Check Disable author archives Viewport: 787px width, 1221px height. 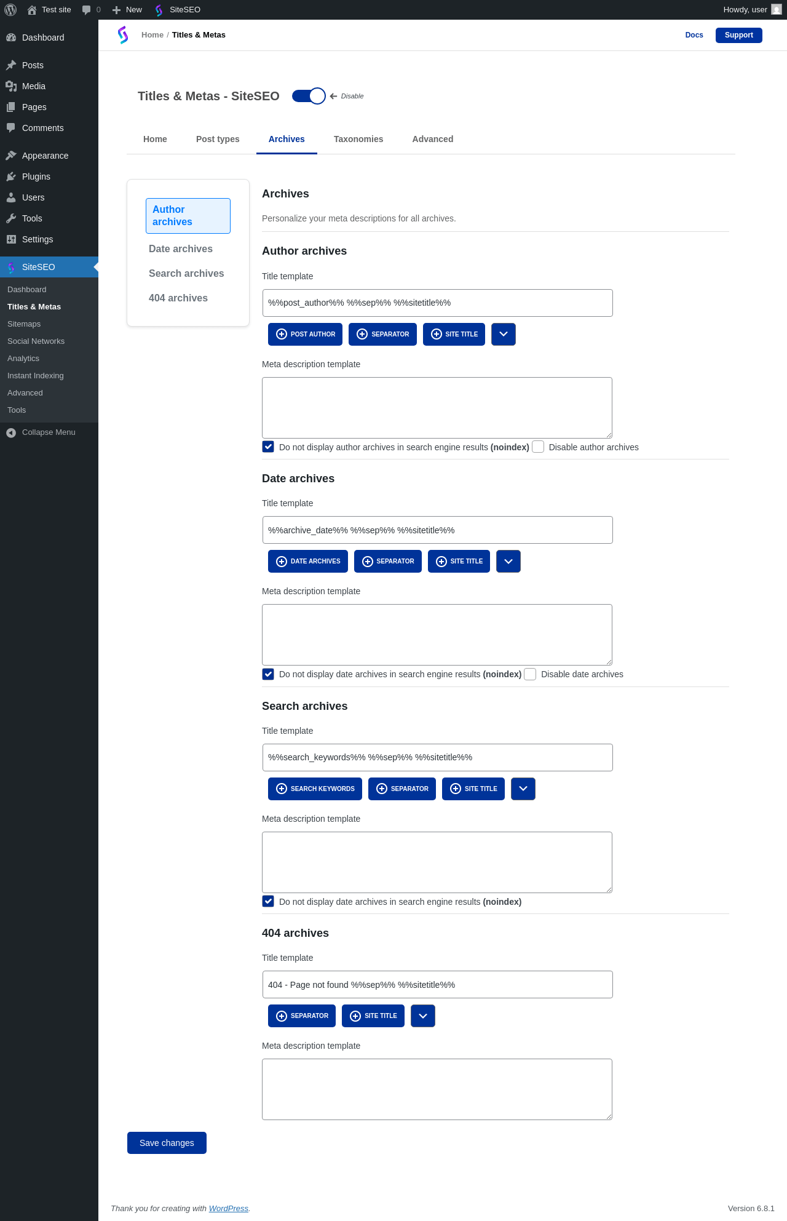pyautogui.click(x=538, y=447)
